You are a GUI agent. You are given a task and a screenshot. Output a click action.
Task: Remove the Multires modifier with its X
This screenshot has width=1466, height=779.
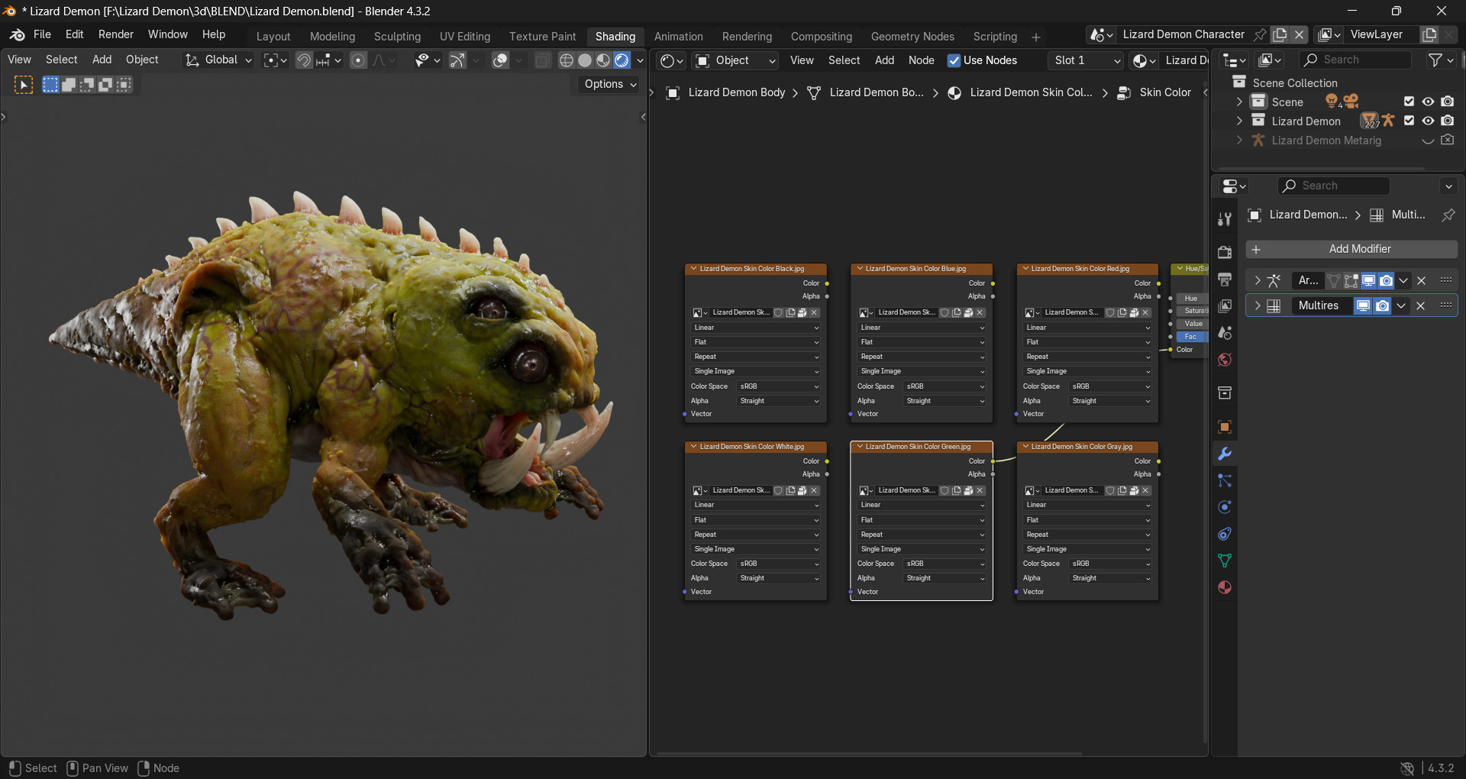[x=1421, y=305]
